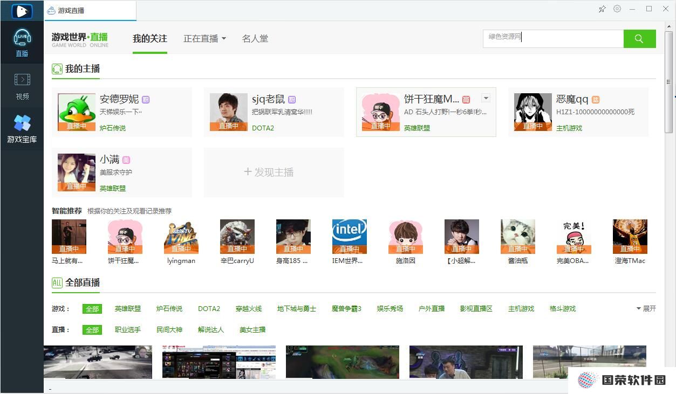Open recommended 施洛因 avatar

[406, 237]
